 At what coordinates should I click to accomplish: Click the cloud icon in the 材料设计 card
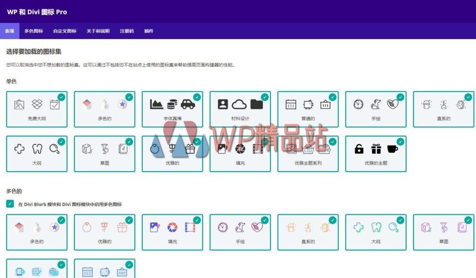pyautogui.click(x=240, y=104)
